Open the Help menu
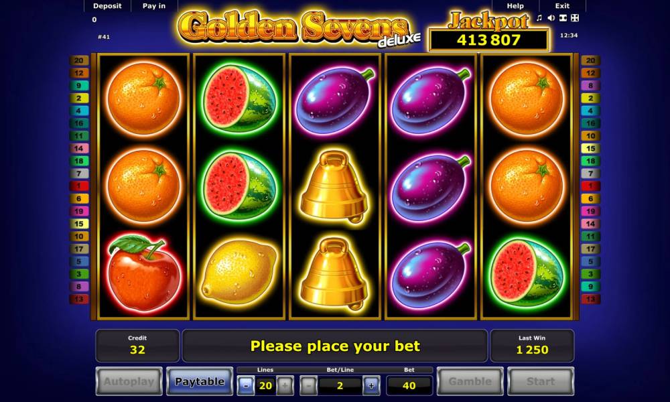 [515, 6]
